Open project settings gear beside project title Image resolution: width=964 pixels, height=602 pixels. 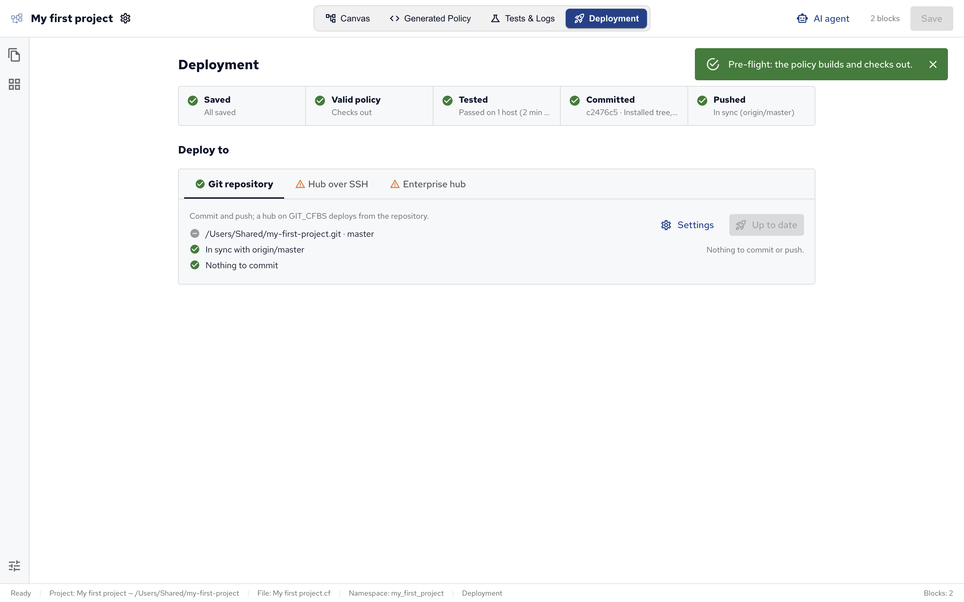click(x=126, y=18)
